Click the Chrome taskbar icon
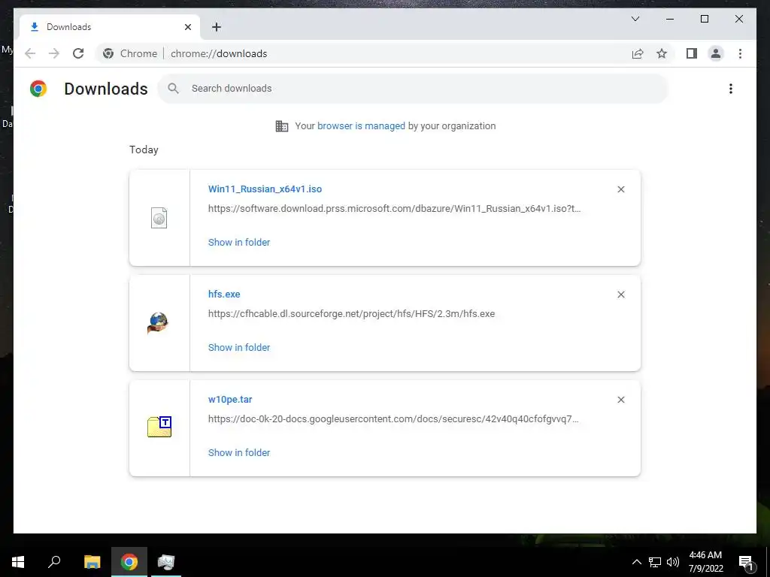Viewport: 770px width, 577px height. [129, 562]
